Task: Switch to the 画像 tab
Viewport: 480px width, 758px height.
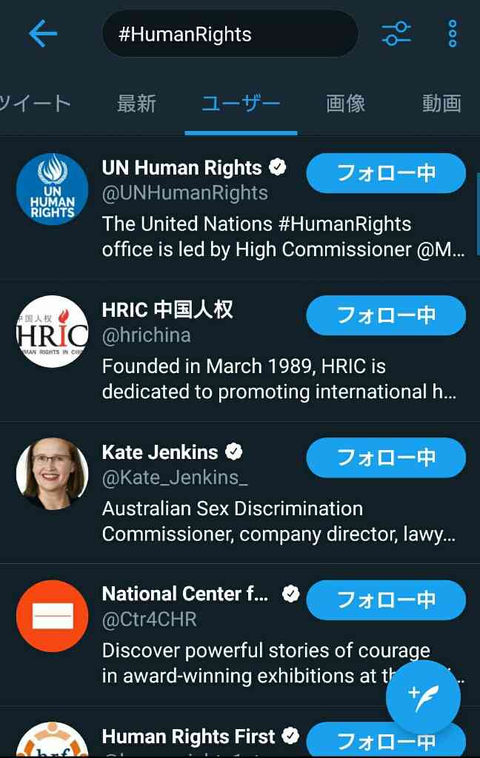Action: coord(345,104)
